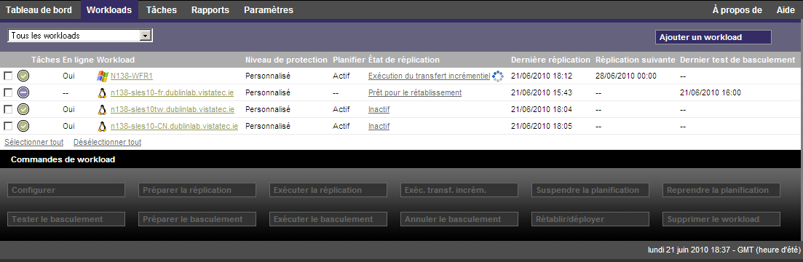Image resolution: width=803 pixels, height=262 pixels.
Task: Switch to the Rapports tab
Action: [210, 9]
